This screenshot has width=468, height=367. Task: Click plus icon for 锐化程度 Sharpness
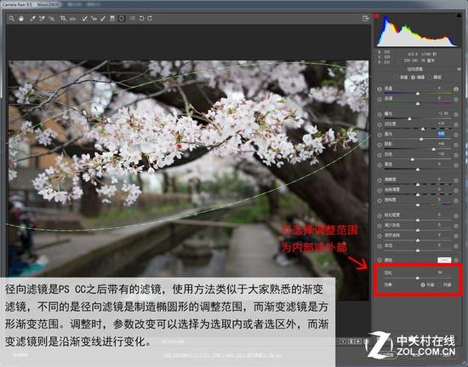click(456, 215)
